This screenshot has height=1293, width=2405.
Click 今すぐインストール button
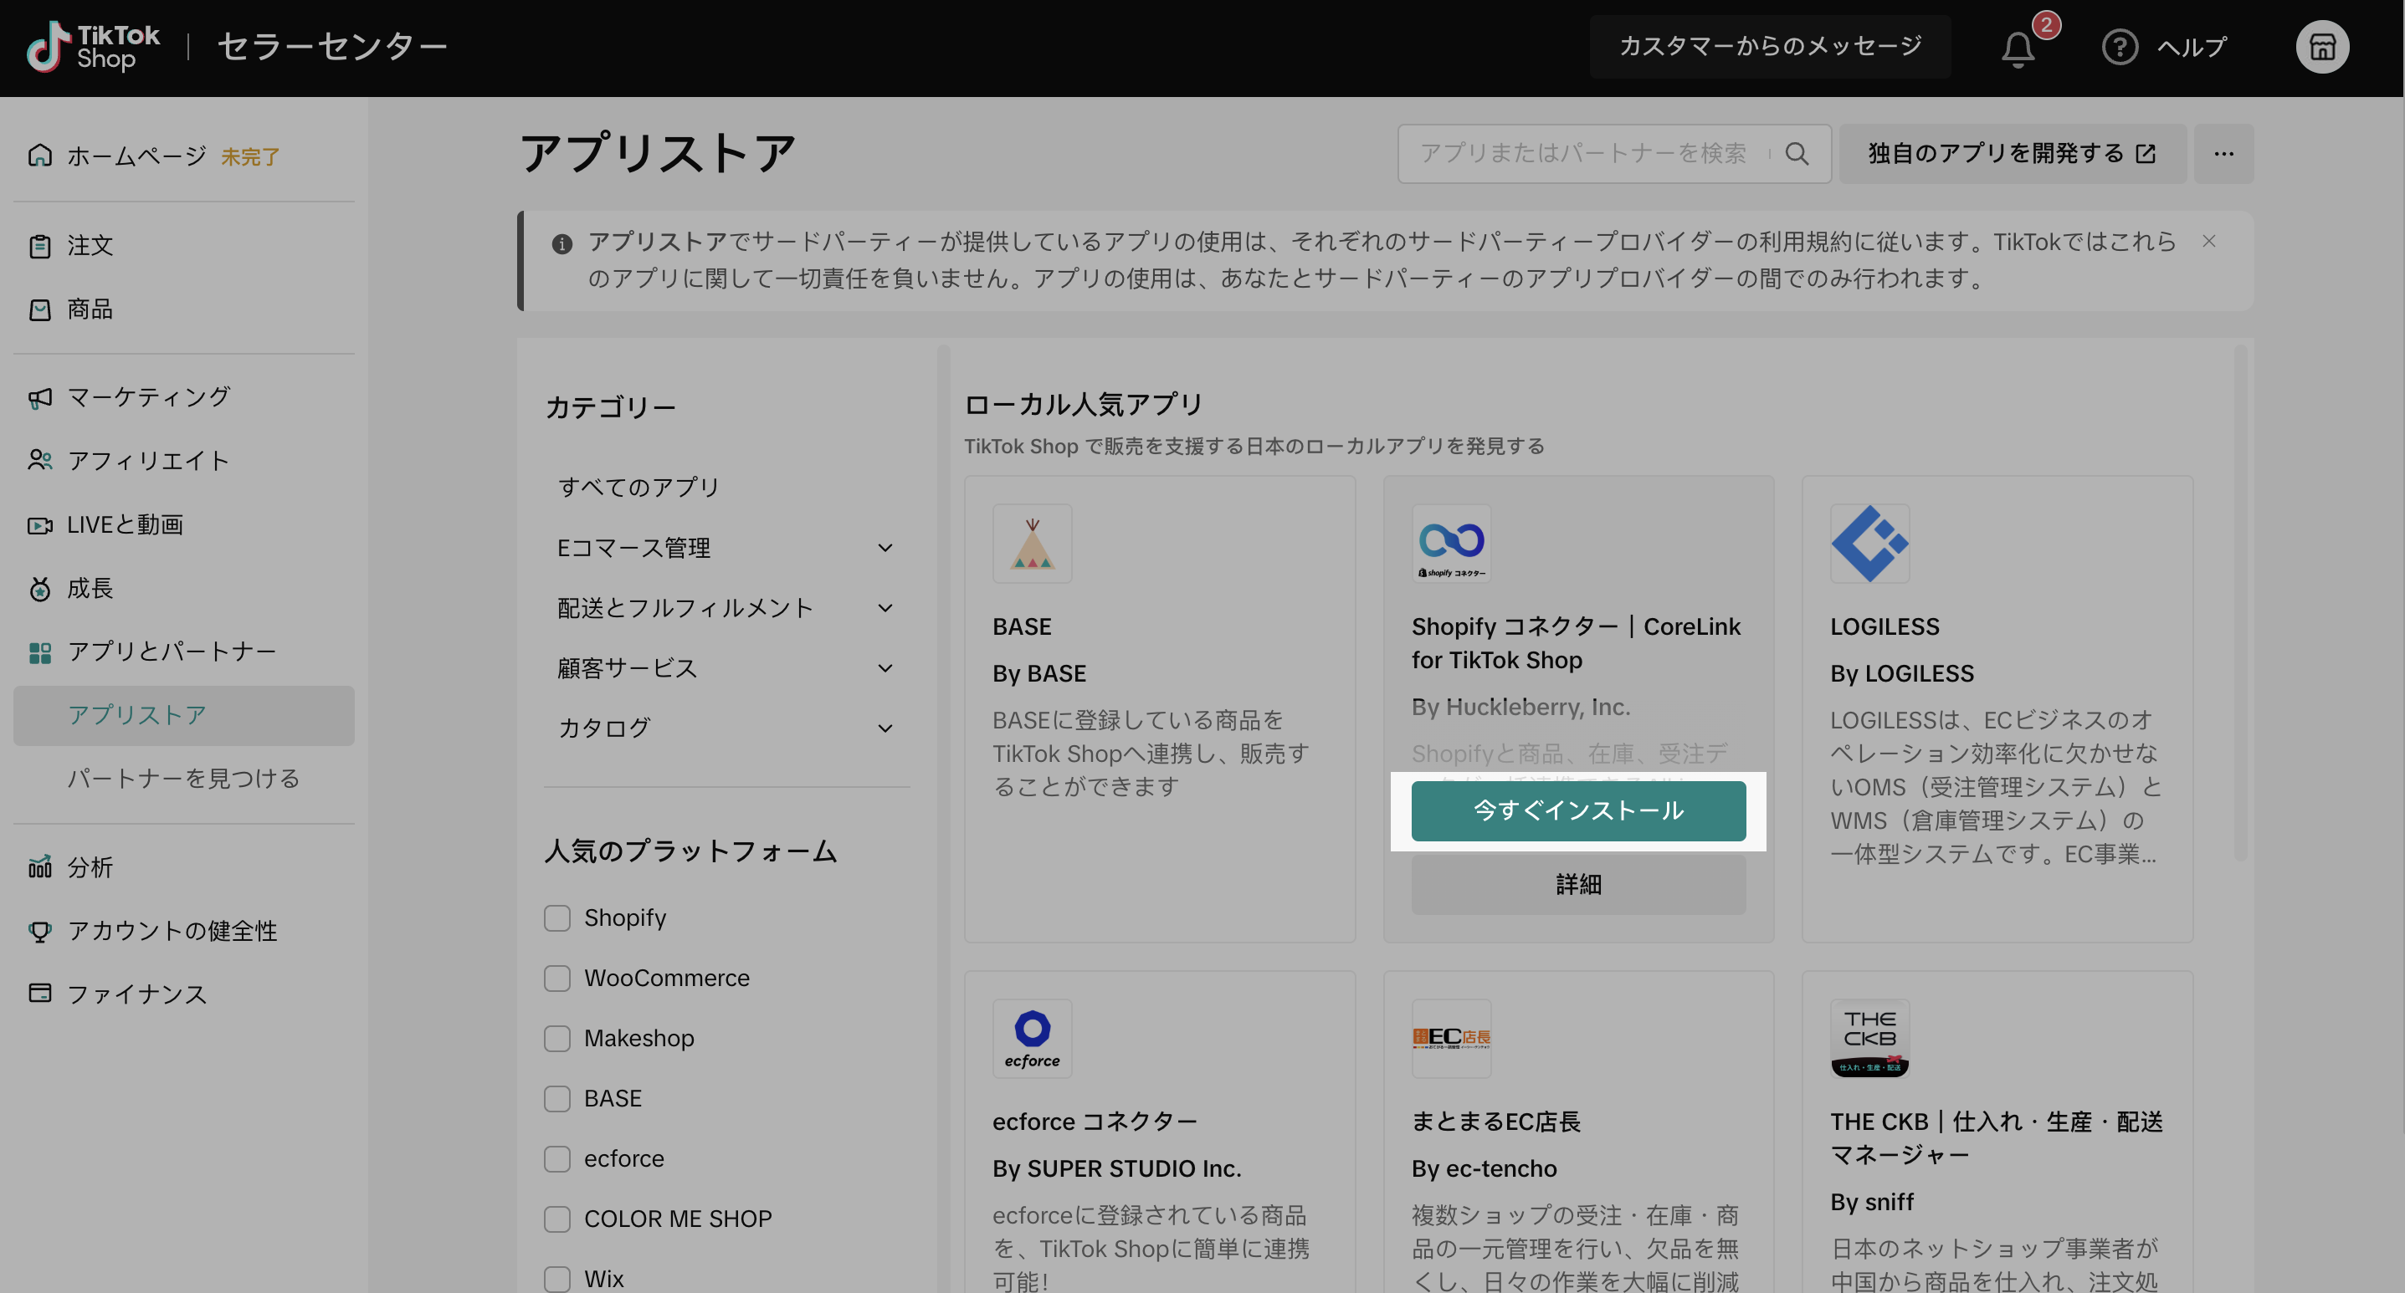[1578, 810]
